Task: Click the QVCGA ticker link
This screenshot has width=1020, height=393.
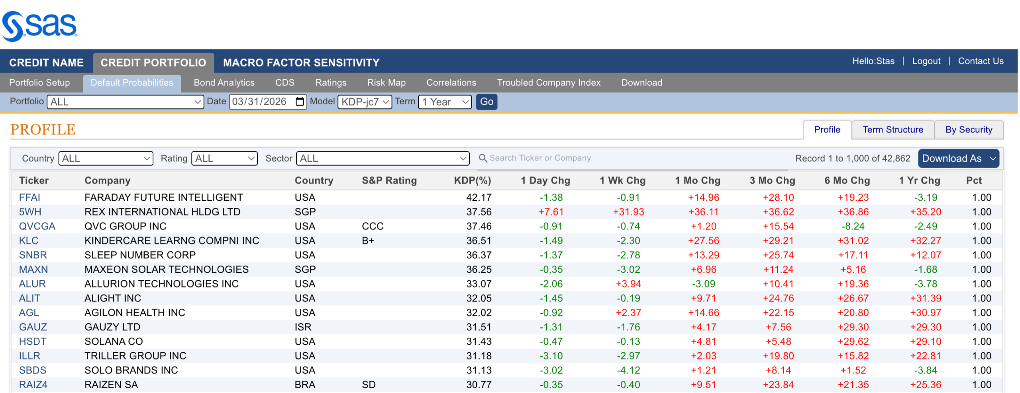Action: coord(37,226)
